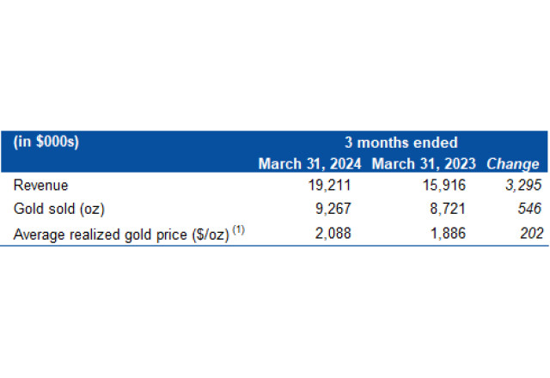Image resolution: width=550 pixels, height=378 pixels.
Task: Click the "March 31, 2024" column header
Action: (x=310, y=163)
